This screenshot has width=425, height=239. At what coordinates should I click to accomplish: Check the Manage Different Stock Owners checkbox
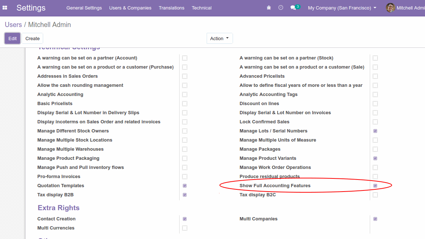coord(185,131)
